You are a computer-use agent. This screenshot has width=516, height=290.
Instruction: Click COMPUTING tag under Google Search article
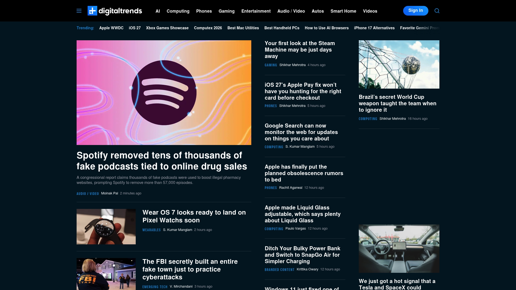pos(274,147)
